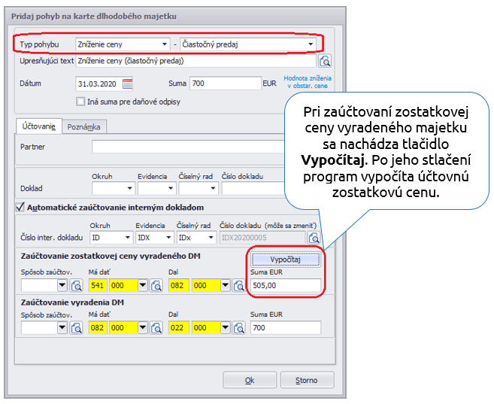The image size is (494, 404).
Task: Open Hodnota zníženia v obstar. cene link
Action: (x=305, y=82)
